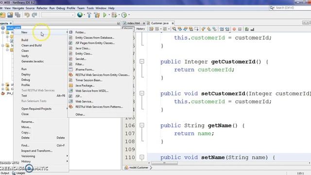Viewport: 311px width, 175px height.
Task: Click the New Project toolbar icon
Action: point(2,15)
